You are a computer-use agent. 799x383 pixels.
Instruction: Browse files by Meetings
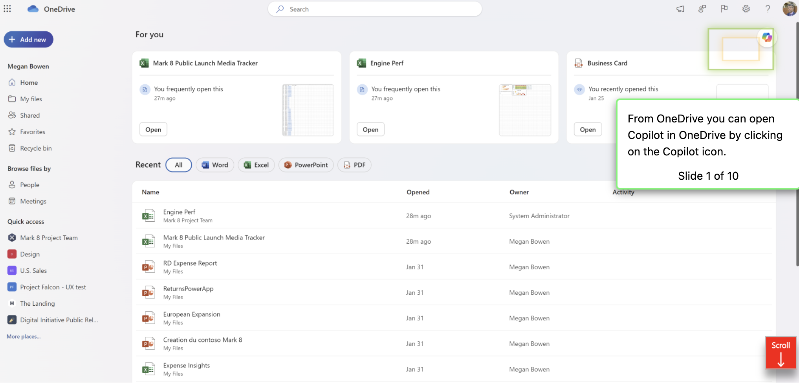coord(33,201)
